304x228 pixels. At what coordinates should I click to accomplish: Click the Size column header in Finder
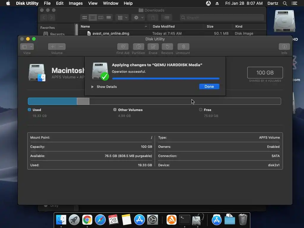(218, 26)
